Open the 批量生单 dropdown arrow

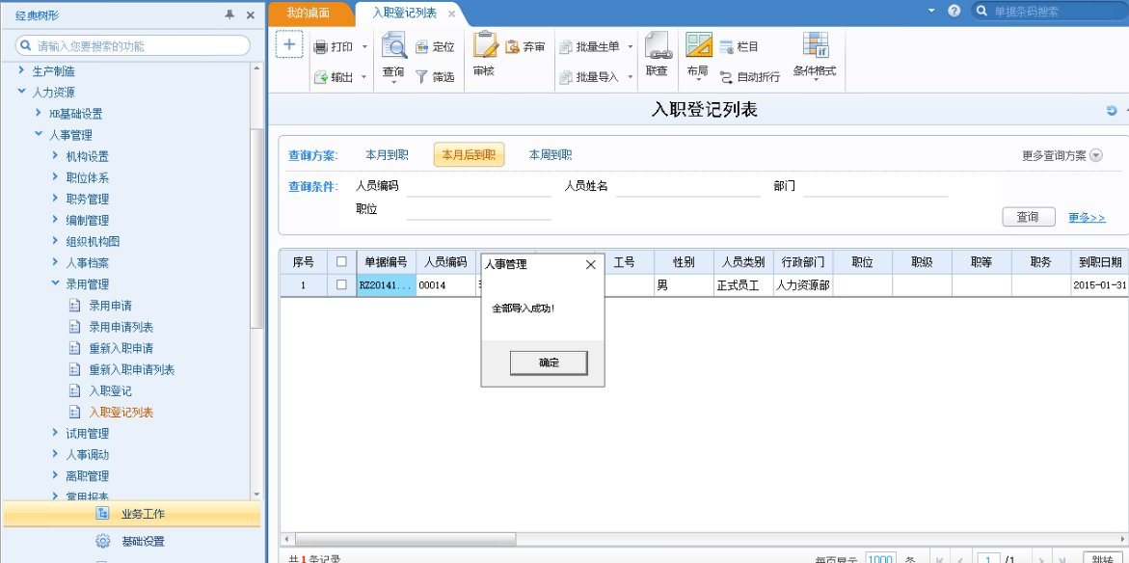coord(630,47)
